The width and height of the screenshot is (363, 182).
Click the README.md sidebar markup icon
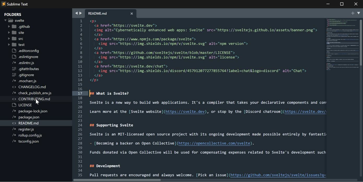[14, 123]
